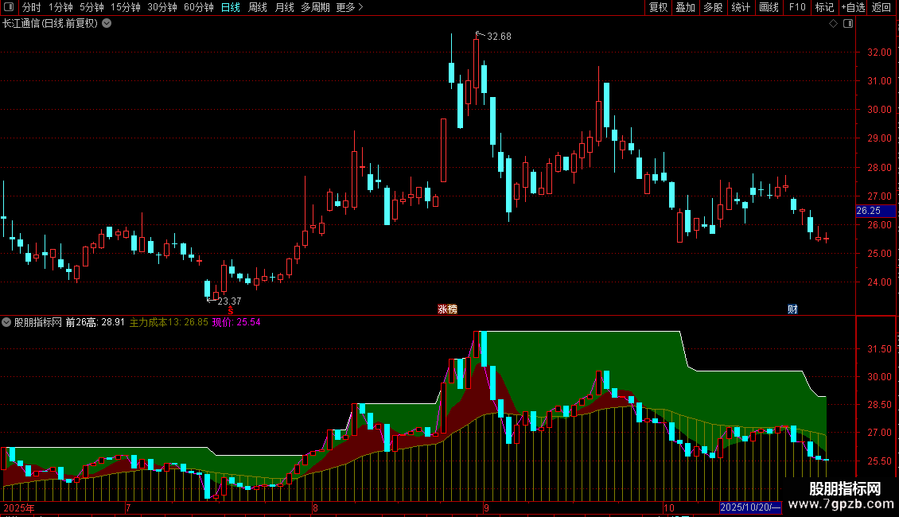
Task: Click 主力成本13: 26.85 indicator value
Action: [x=169, y=322]
